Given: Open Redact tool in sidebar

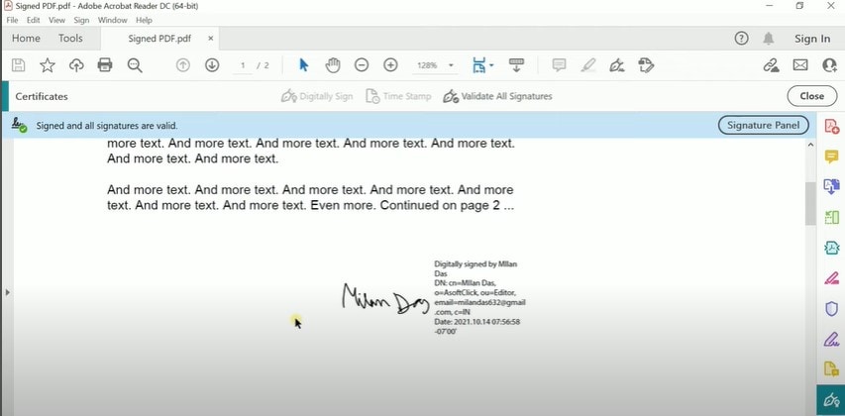Looking at the screenshot, I should tap(832, 278).
